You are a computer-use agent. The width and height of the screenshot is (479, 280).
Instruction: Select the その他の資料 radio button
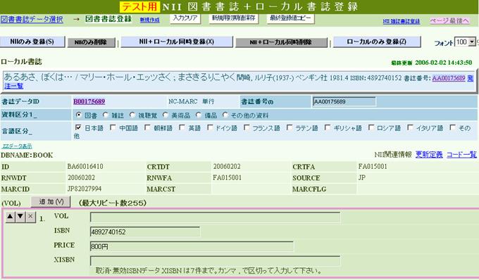[x=225, y=115]
